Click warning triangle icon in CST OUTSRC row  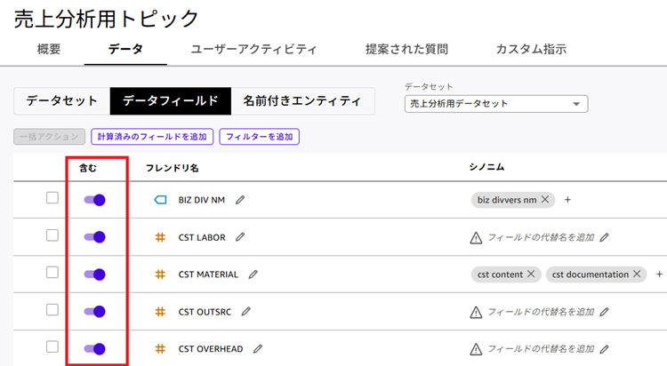476,312
